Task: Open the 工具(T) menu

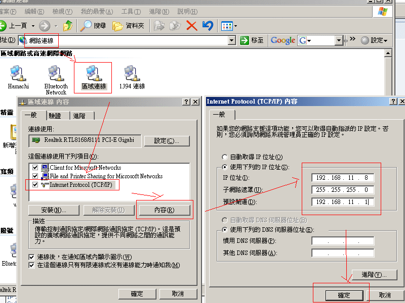Action: (131, 12)
